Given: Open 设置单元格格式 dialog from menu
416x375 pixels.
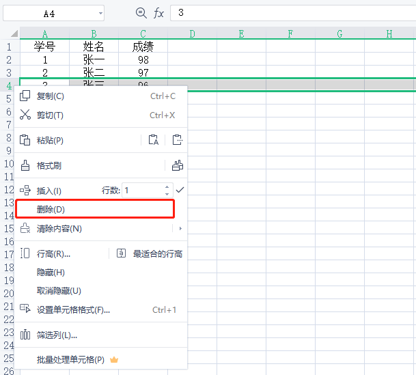Looking at the screenshot, I should pos(73,309).
